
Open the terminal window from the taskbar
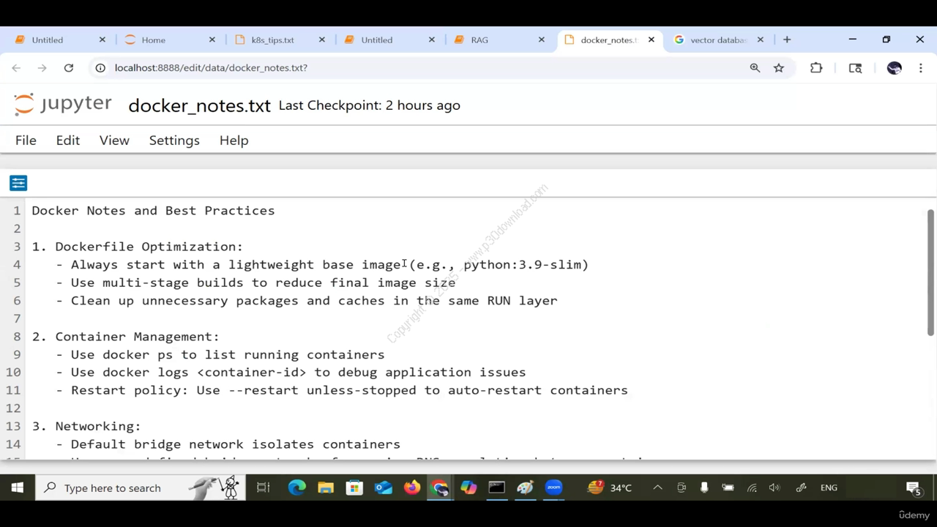pos(497,487)
